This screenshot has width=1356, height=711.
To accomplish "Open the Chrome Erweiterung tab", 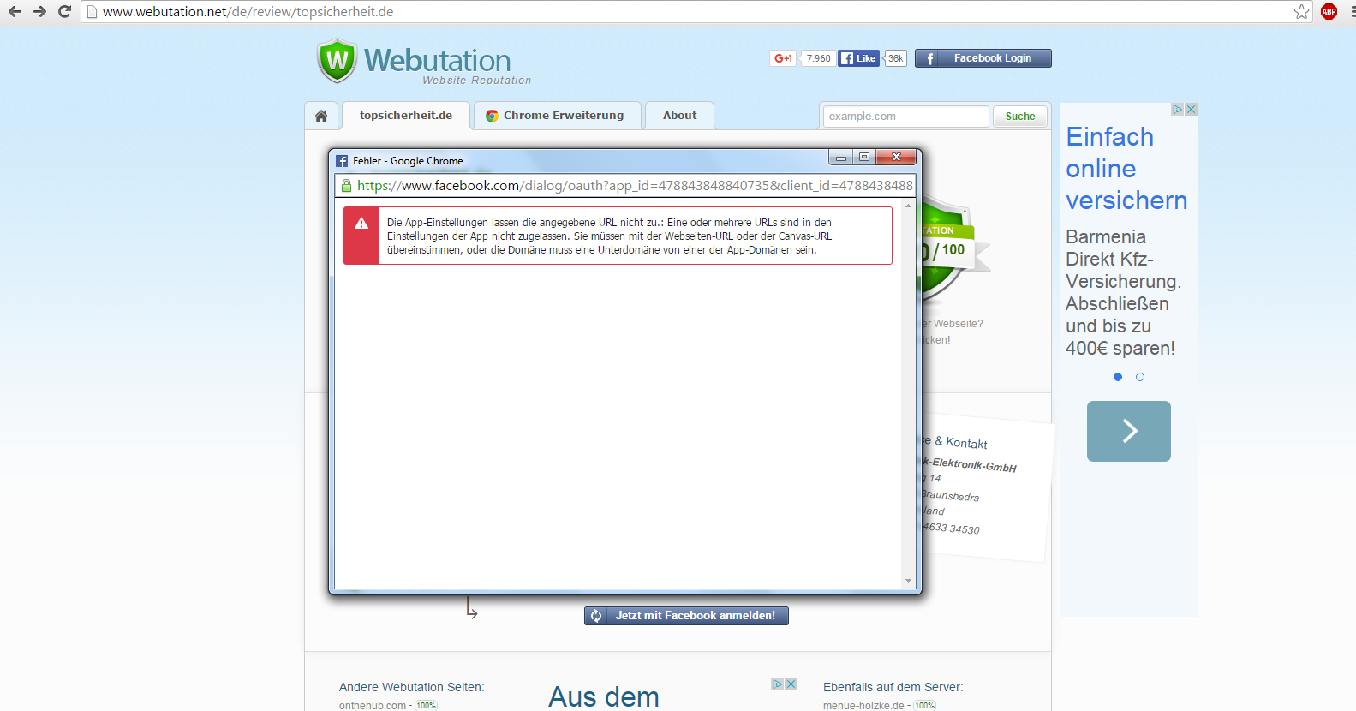I will tap(558, 116).
